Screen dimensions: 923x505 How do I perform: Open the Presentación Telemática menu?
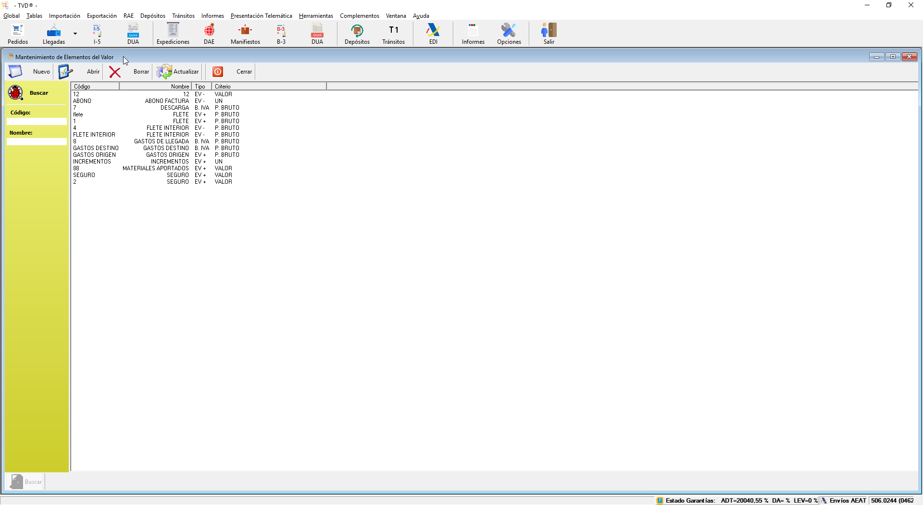261,16
